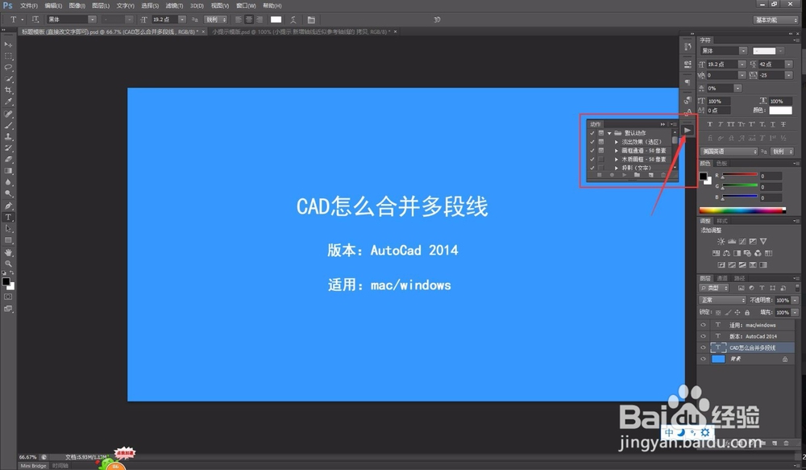Click the R red channel slider
The width and height of the screenshot is (806, 470).
click(740, 176)
